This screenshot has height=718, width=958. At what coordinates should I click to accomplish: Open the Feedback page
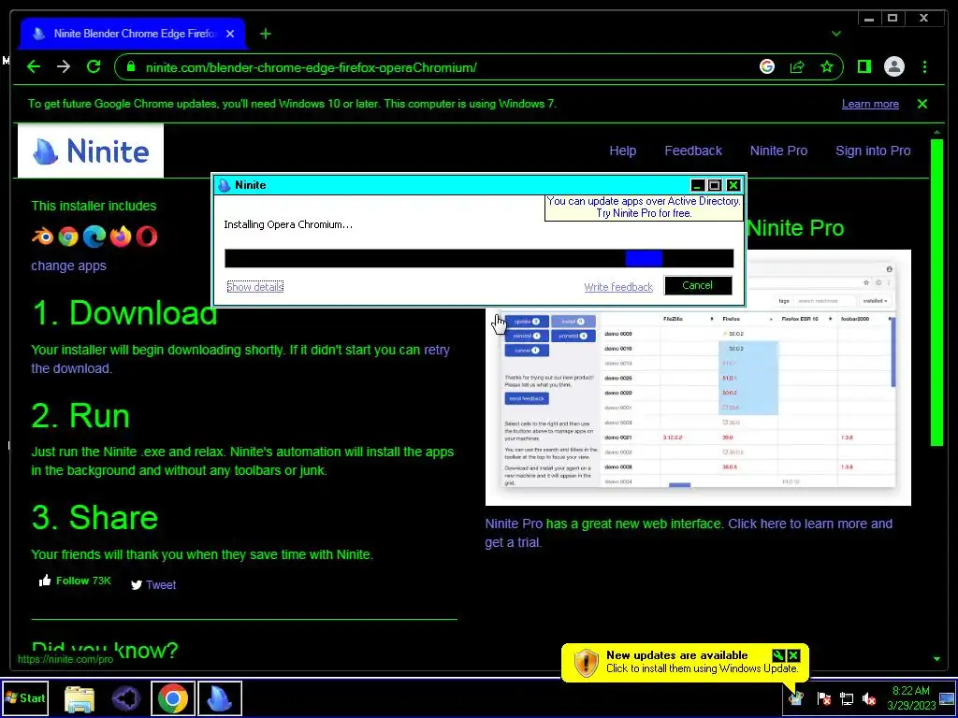(693, 151)
